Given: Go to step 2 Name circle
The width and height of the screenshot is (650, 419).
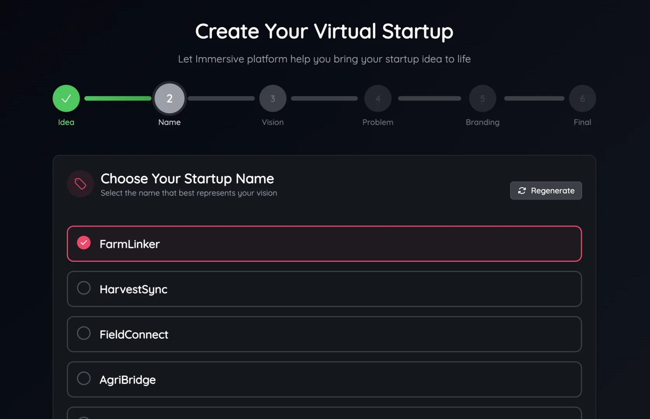Looking at the screenshot, I should pos(169,99).
